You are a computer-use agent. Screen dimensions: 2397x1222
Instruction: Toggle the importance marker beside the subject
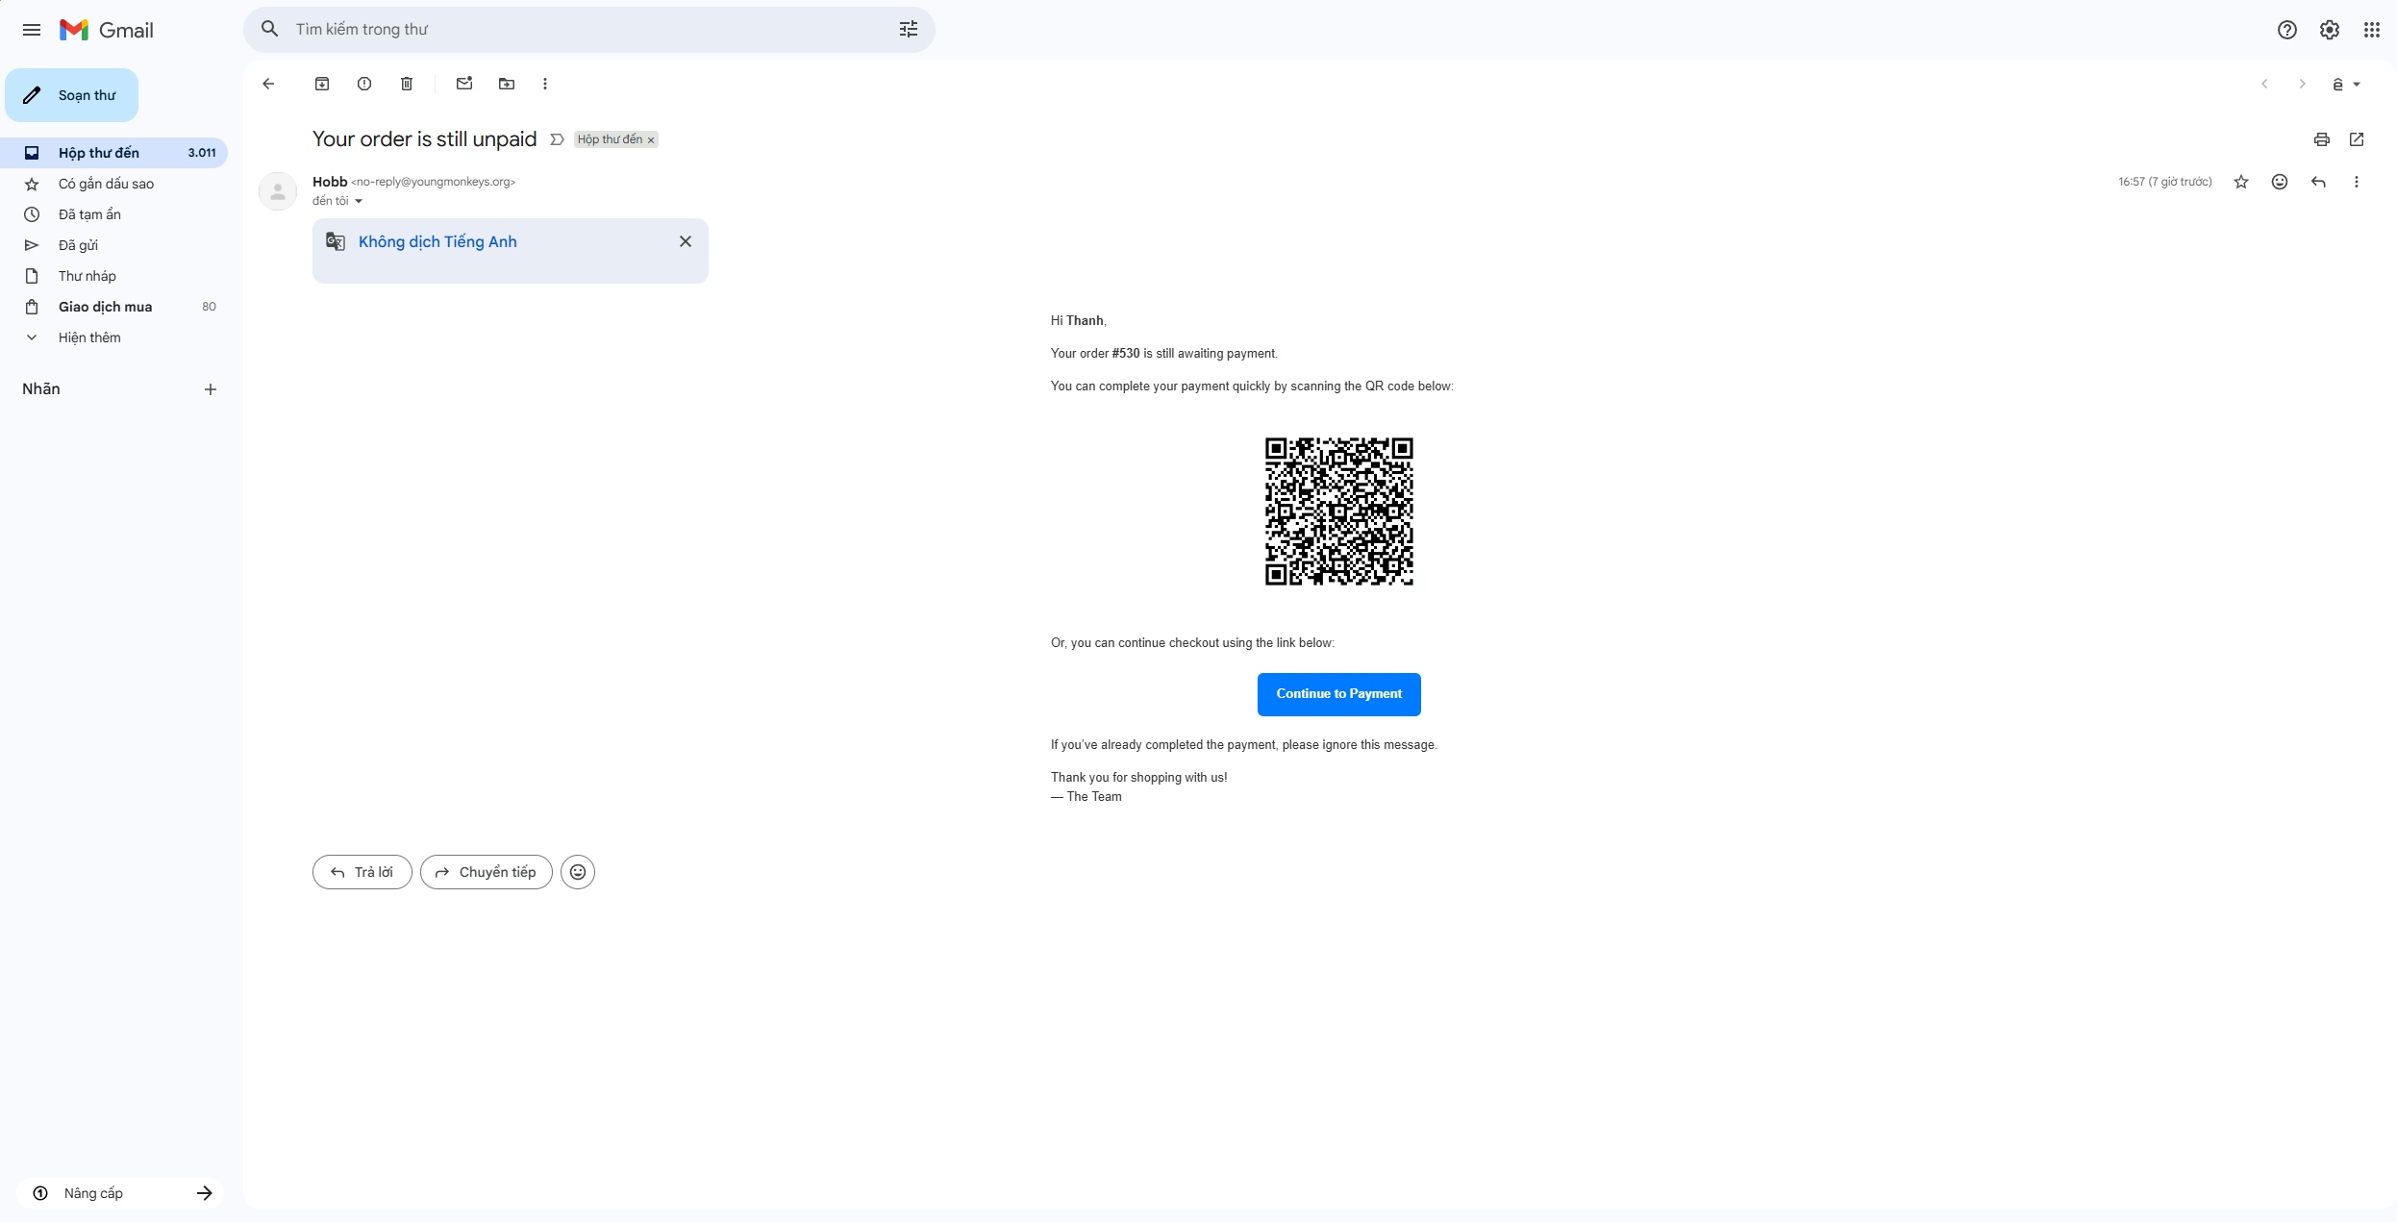click(x=557, y=139)
